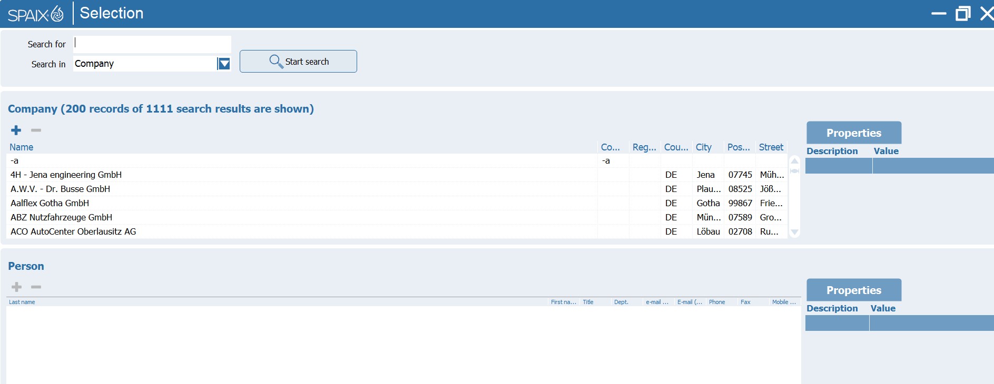Image resolution: width=994 pixels, height=384 pixels.
Task: Click street cell Frie...
Action: point(771,203)
